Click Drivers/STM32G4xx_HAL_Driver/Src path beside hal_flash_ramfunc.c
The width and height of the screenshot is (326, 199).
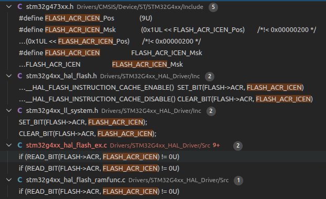click(x=179, y=180)
